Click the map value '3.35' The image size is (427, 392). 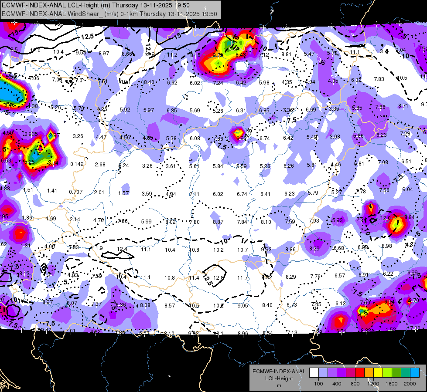[x=334, y=108]
